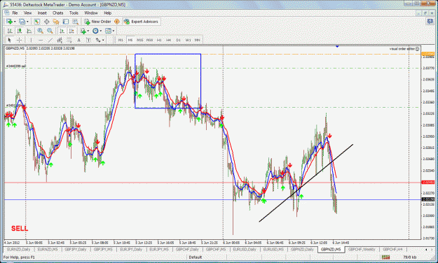438x263 pixels.
Task: Open the File menu
Action: pos(15,13)
